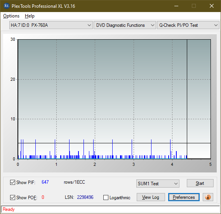Close the PlexTools window
The width and height of the screenshot is (221, 214).
(212, 6)
